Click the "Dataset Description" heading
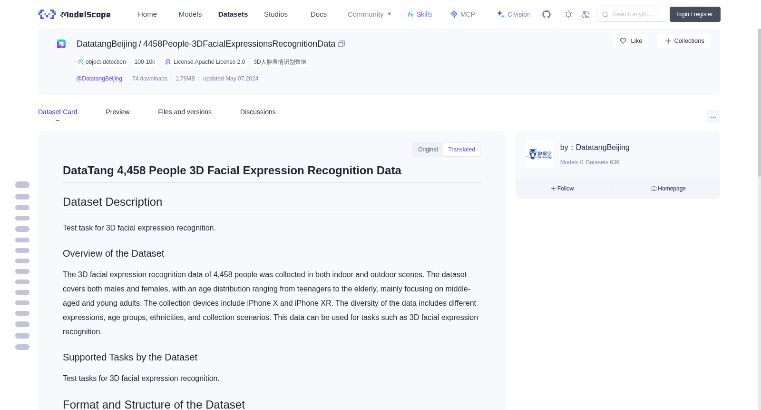This screenshot has height=410, width=761. click(x=112, y=202)
